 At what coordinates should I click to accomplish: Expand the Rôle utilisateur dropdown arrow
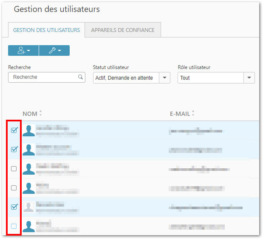(x=249, y=78)
